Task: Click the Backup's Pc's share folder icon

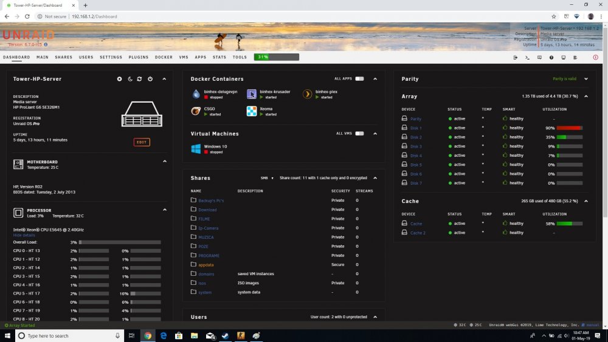Action: click(x=193, y=200)
